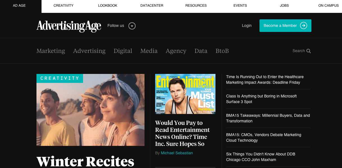This screenshot has height=168, width=342.
Task: Open the Advertising section
Action: [89, 51]
